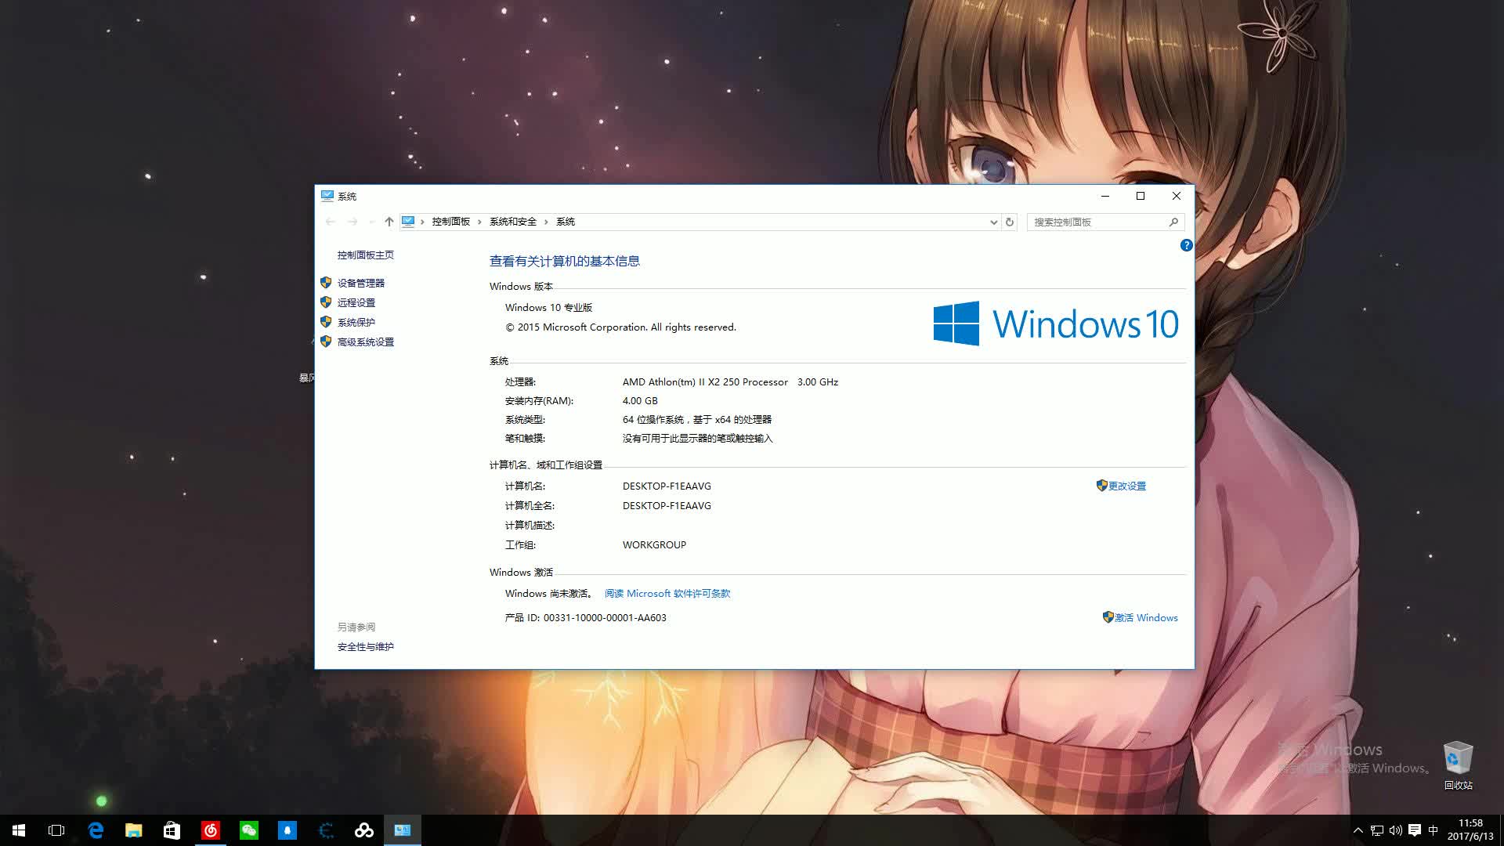Click the 更改设置 link
1504x846 pixels.
[1126, 486]
